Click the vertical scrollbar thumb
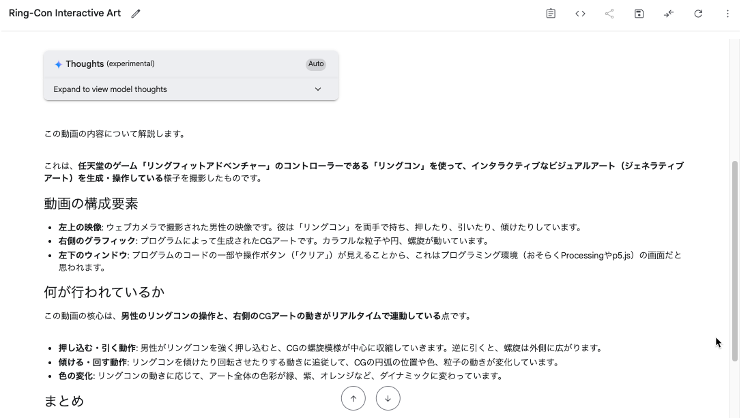This screenshot has height=418, width=752. click(735, 260)
